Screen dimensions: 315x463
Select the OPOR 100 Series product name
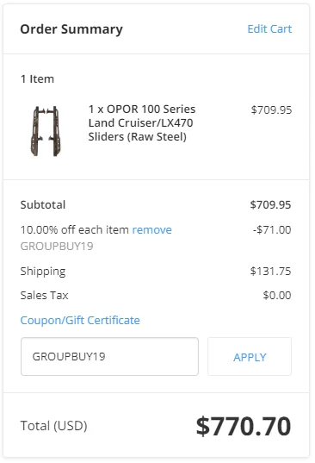[142, 122]
